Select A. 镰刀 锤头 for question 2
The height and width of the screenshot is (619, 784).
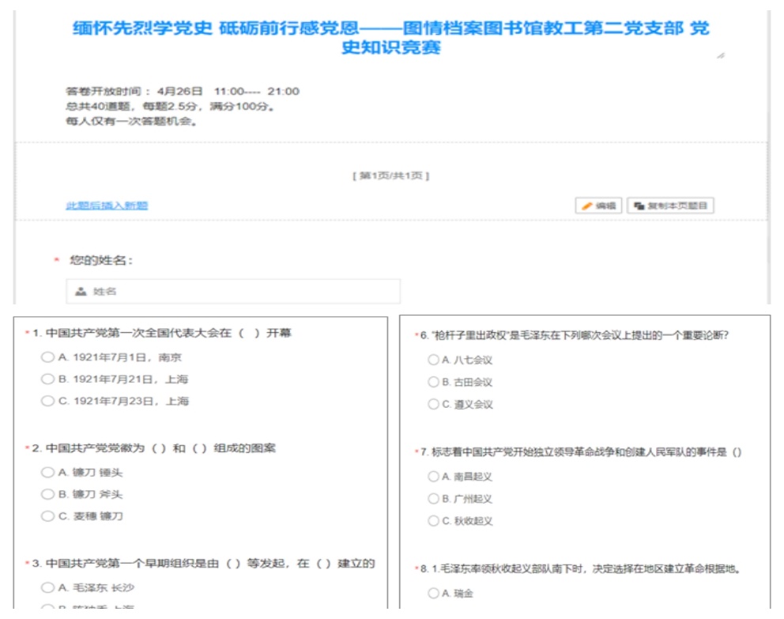coord(48,473)
